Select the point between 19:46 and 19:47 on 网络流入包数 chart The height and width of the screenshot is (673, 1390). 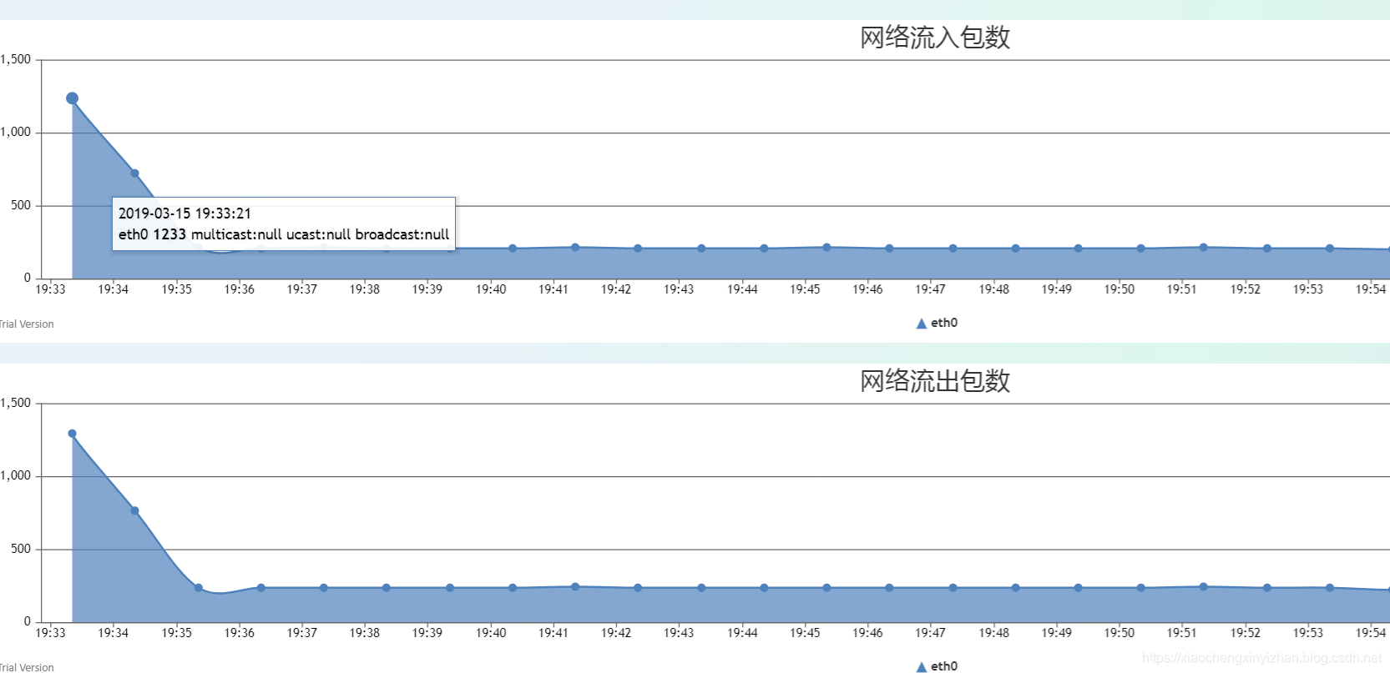(x=889, y=249)
